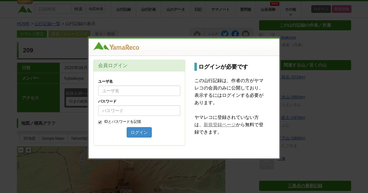Image resolution: width=368 pixels, height=193 pixels.
Task: Click ログインが必要です heading text
Action: [x=223, y=67]
